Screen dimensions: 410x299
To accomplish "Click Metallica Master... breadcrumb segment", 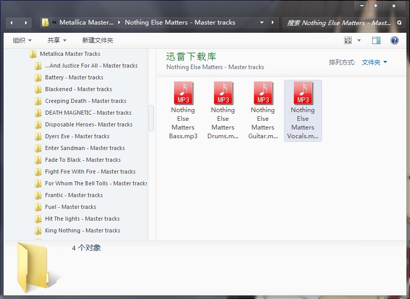I will pyautogui.click(x=87, y=23).
